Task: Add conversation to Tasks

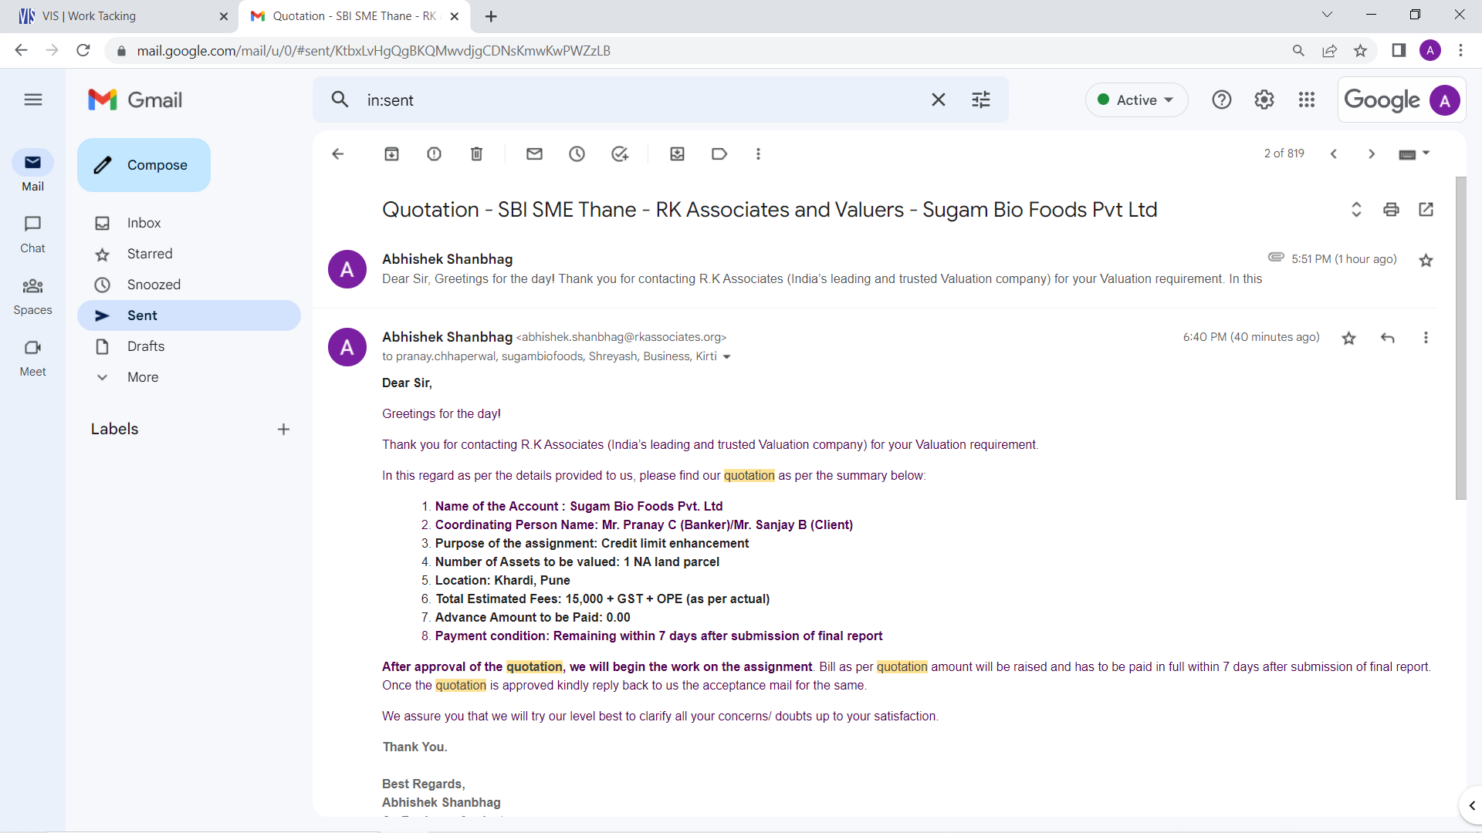Action: [x=620, y=154]
